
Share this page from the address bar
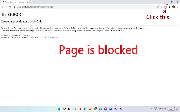[x=157, y=7]
